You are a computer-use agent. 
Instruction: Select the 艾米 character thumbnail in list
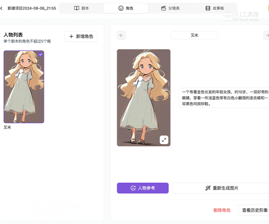click(24, 87)
